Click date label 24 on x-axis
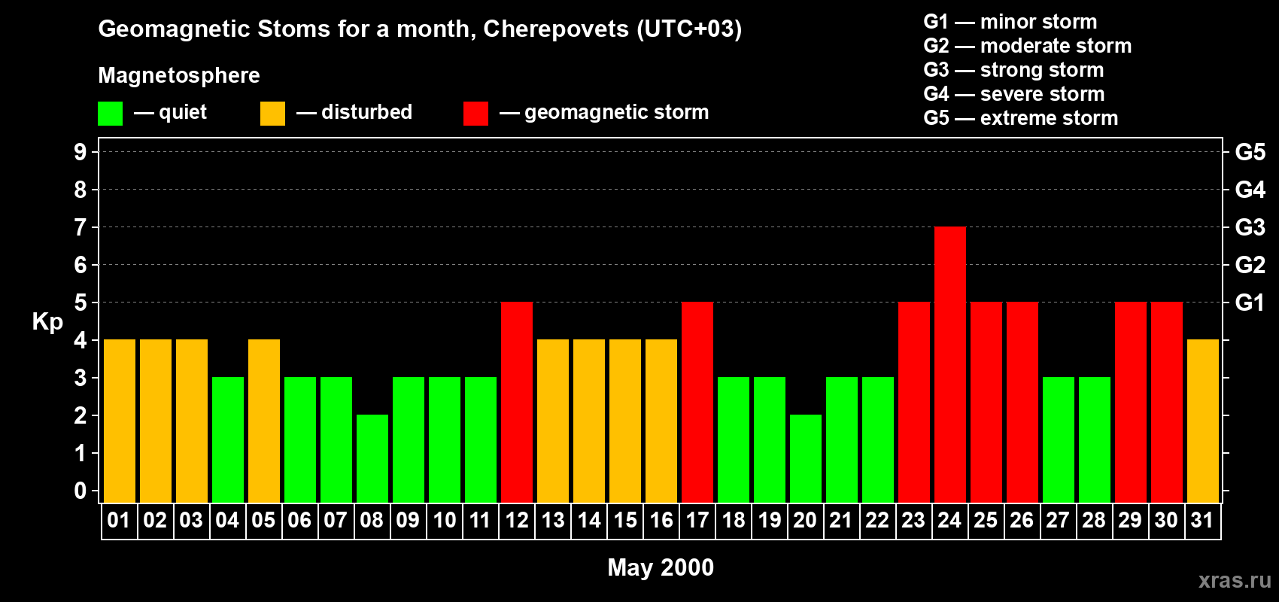 click(949, 521)
